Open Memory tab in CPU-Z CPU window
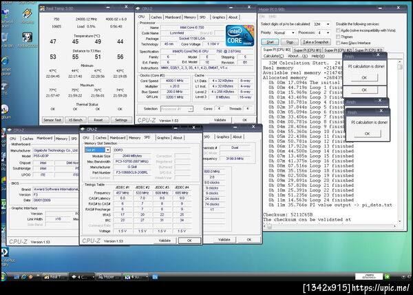This screenshot has height=295, width=413. pos(190,17)
